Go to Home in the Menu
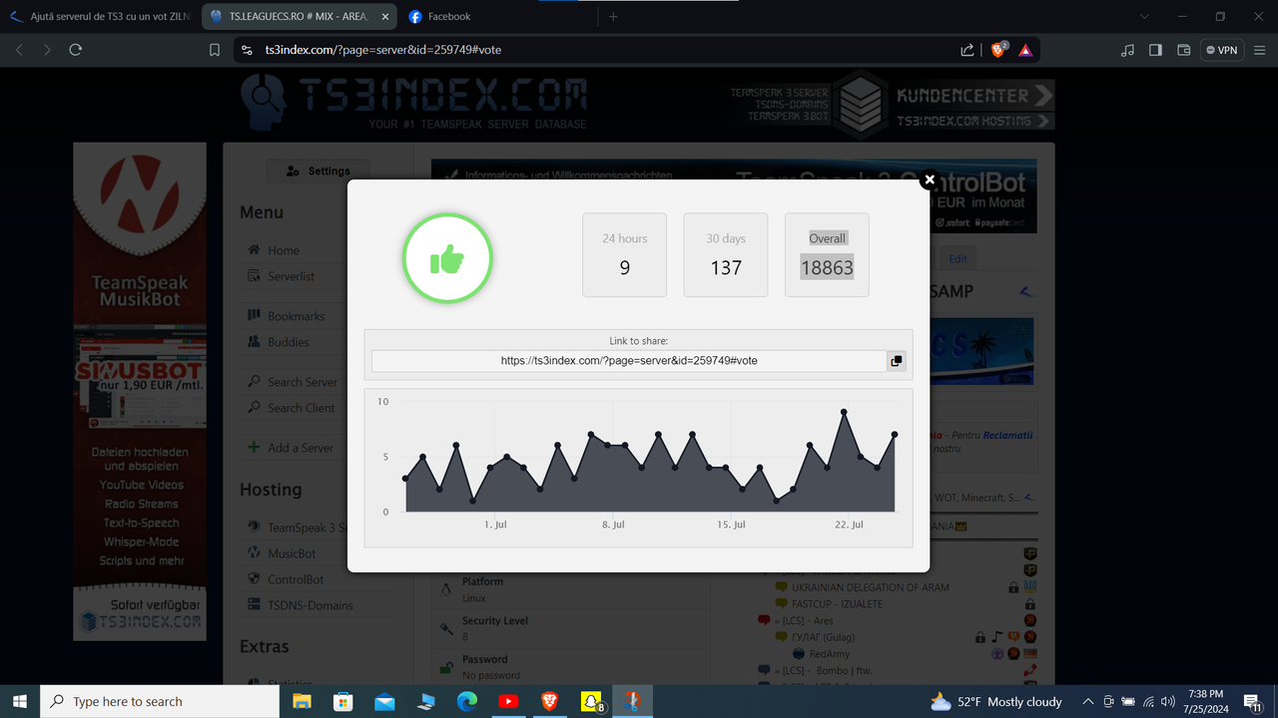 pyautogui.click(x=283, y=250)
